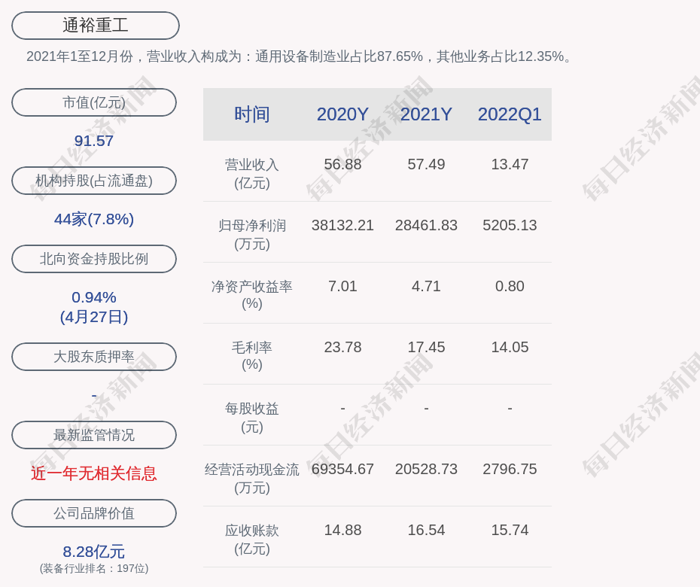Select the 0.94% northbound holding value
The image size is (700, 587).
(x=94, y=297)
